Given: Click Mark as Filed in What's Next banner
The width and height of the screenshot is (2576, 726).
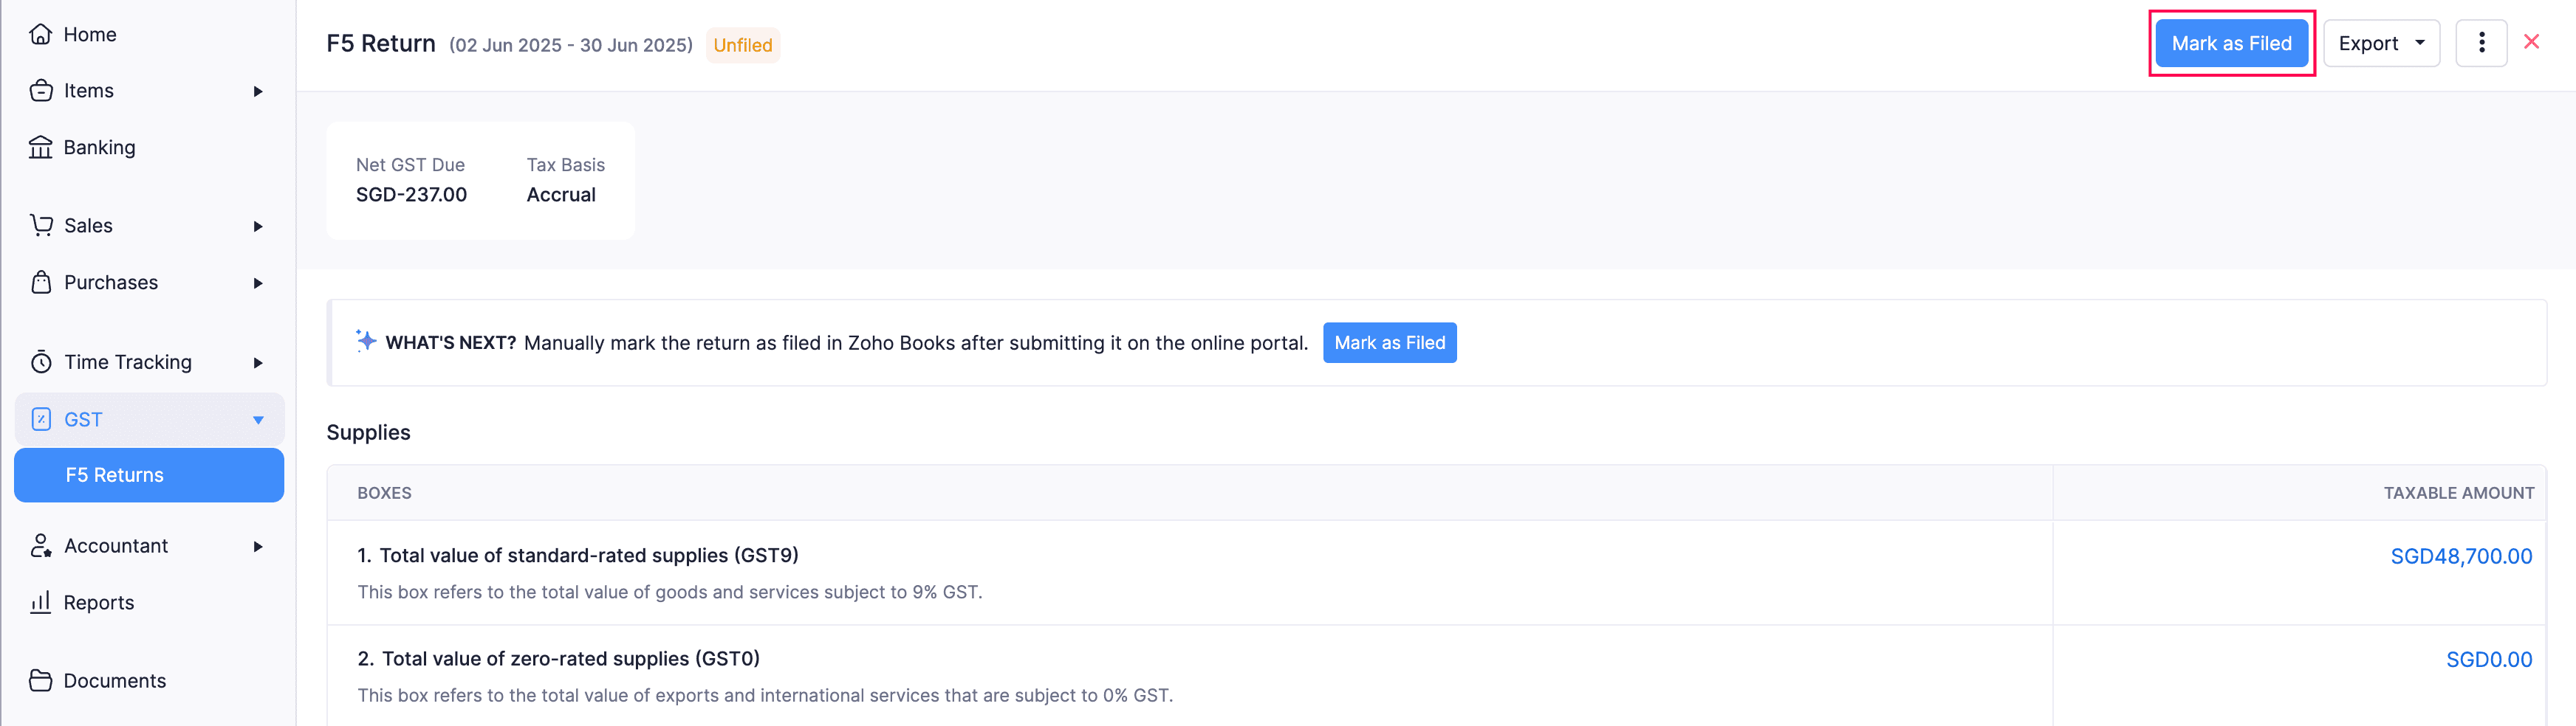Looking at the screenshot, I should pyautogui.click(x=1389, y=342).
